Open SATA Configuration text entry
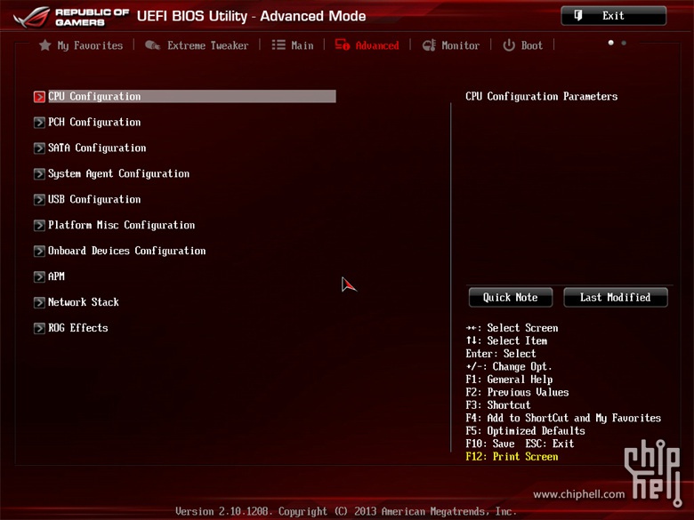This screenshot has height=520, width=694. click(x=97, y=148)
